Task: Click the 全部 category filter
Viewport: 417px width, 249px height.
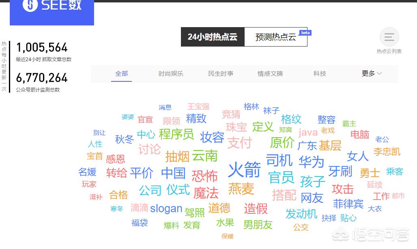Action: coord(121,74)
